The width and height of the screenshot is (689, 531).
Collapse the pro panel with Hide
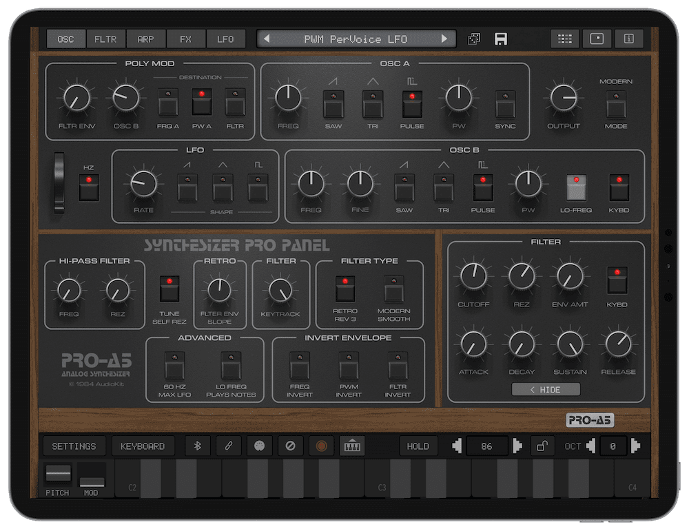[545, 390]
